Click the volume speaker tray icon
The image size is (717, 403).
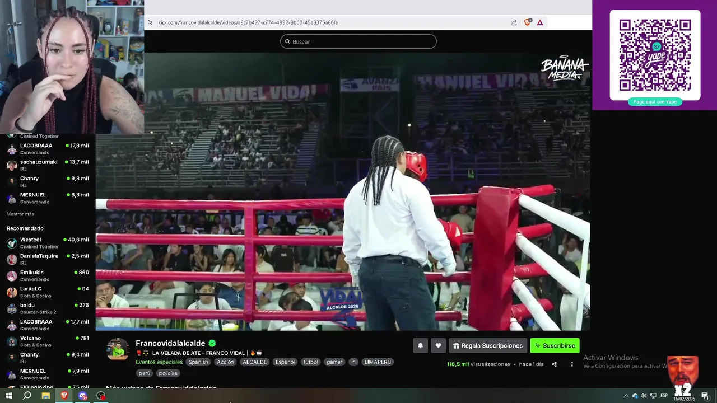[x=643, y=396]
